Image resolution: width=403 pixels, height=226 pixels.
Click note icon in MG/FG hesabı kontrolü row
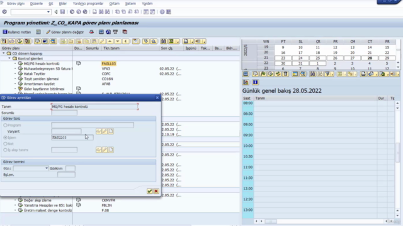[x=78, y=63]
